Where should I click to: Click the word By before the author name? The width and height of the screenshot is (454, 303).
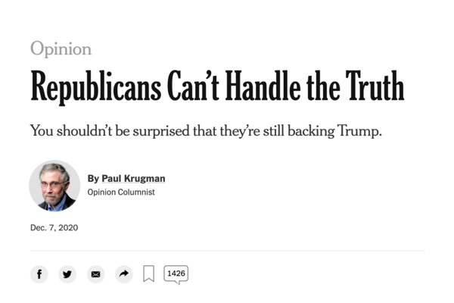pos(93,179)
